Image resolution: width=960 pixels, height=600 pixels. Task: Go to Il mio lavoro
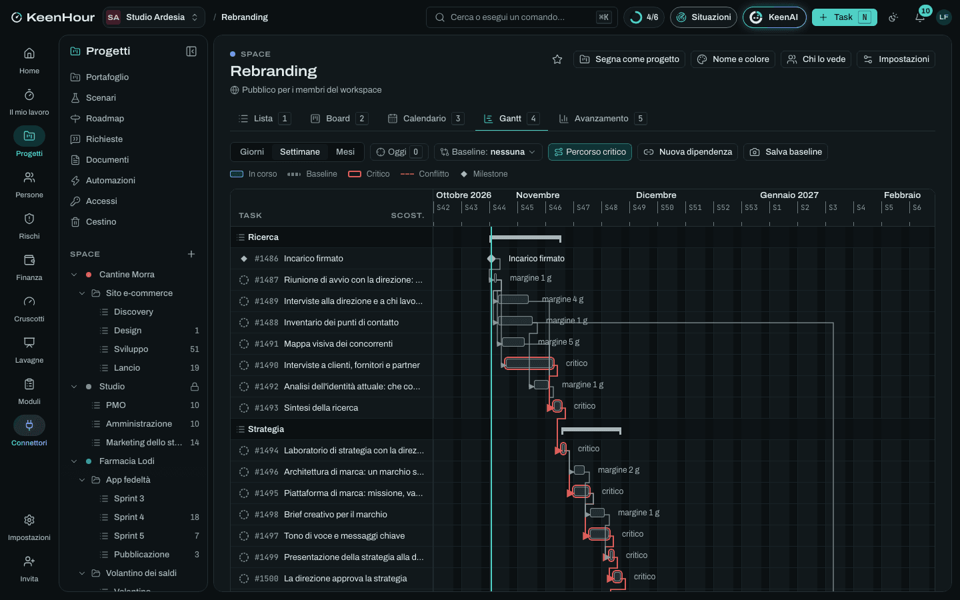point(29,101)
